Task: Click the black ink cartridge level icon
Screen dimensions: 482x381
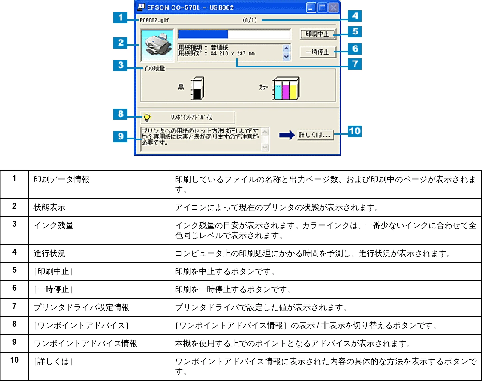Action: (197, 88)
